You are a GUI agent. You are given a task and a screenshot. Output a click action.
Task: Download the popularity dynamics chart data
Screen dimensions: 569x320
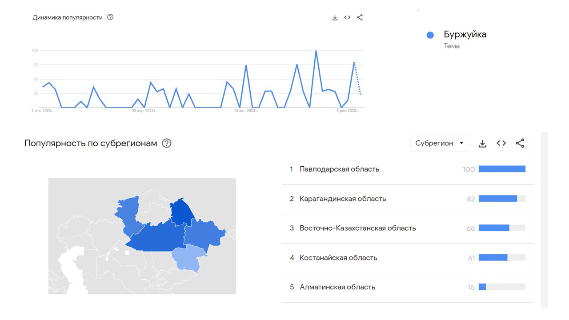click(335, 18)
